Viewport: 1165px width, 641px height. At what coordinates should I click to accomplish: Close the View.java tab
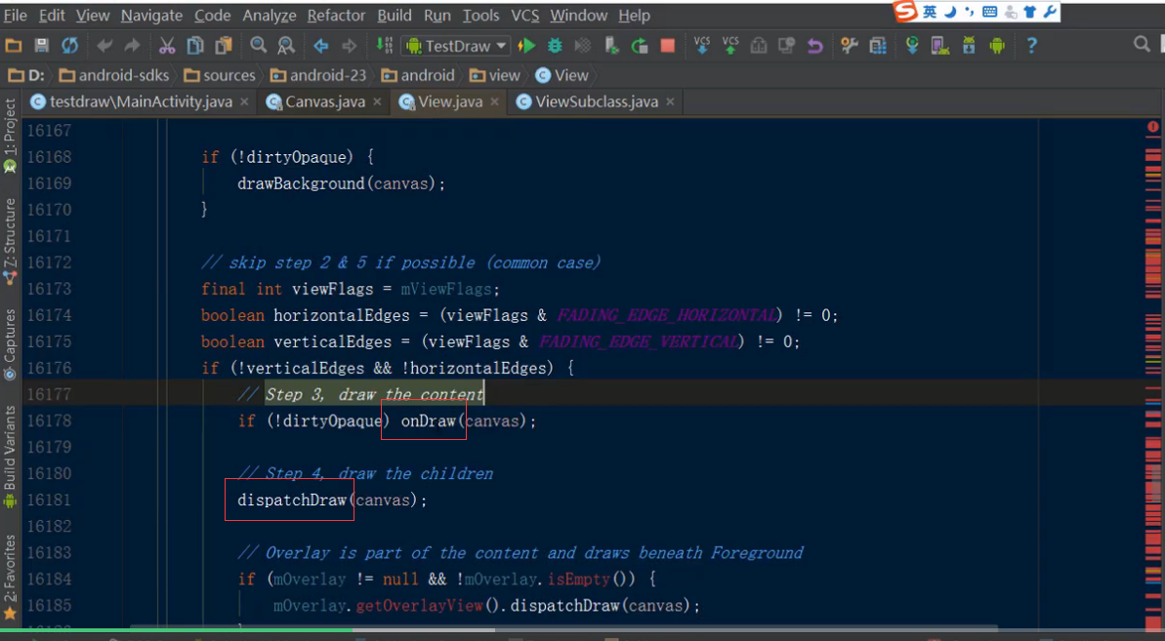495,101
